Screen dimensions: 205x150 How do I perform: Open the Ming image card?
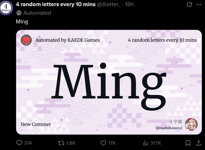109,82
